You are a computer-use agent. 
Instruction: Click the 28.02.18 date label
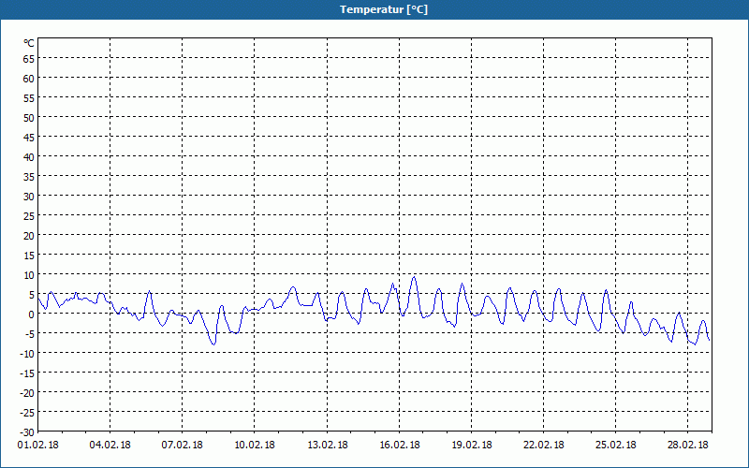point(688,446)
